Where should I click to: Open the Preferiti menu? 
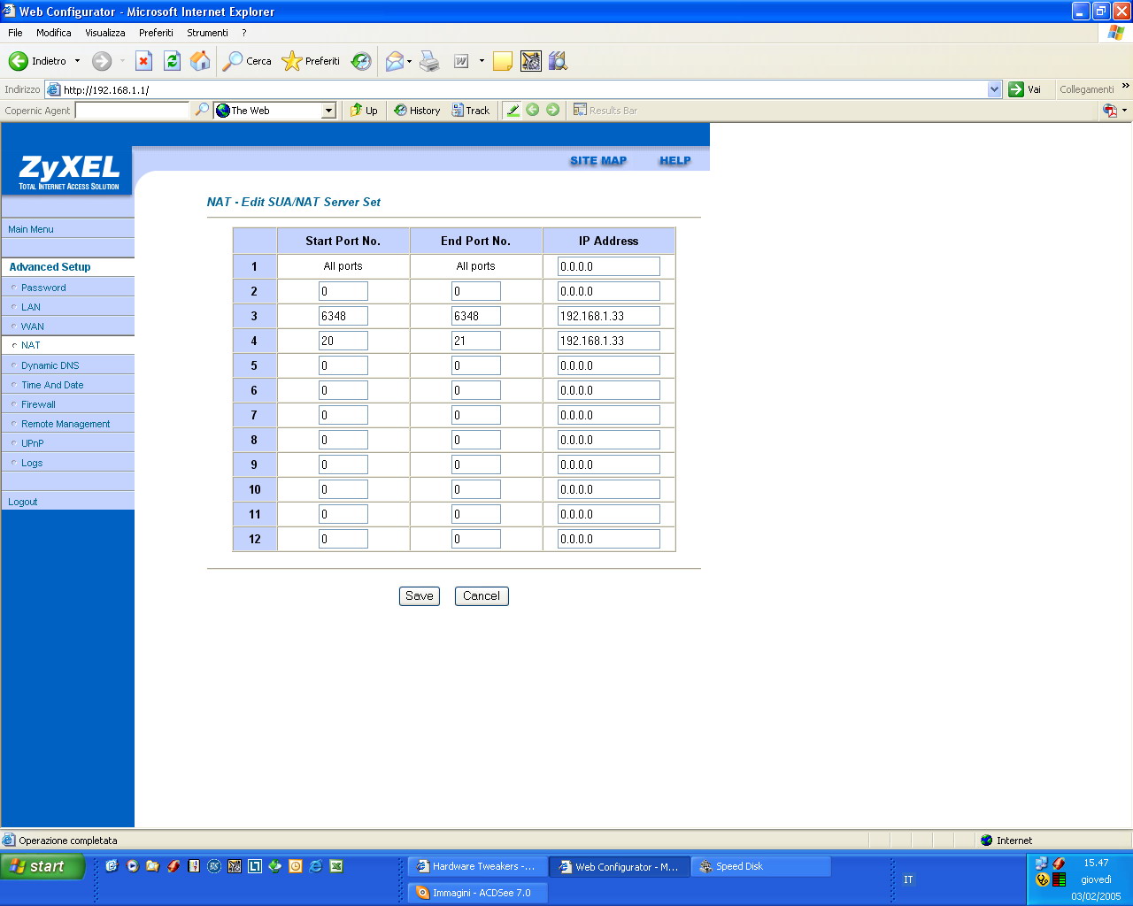click(x=156, y=33)
